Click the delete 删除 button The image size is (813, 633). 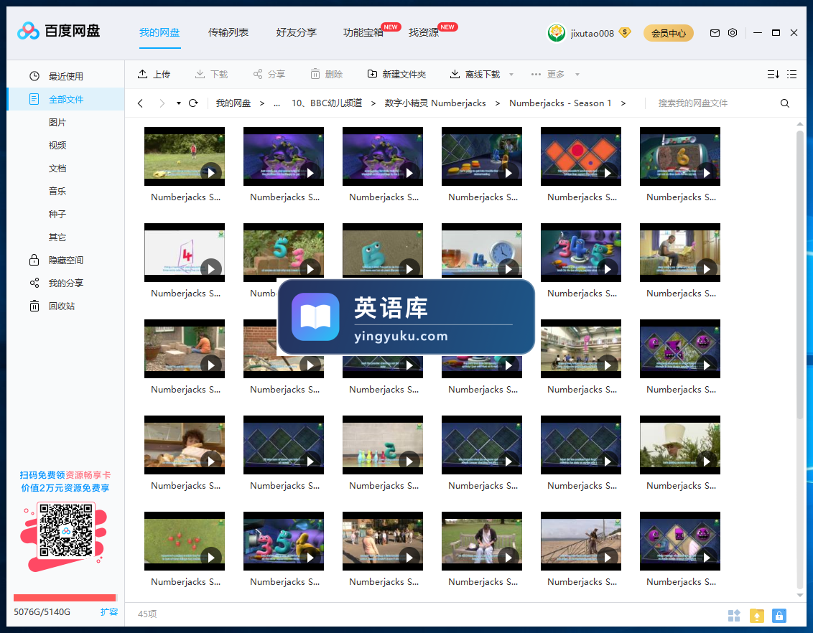pyautogui.click(x=327, y=75)
